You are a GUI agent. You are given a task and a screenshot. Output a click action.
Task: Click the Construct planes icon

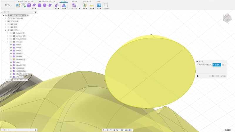(85, 5)
